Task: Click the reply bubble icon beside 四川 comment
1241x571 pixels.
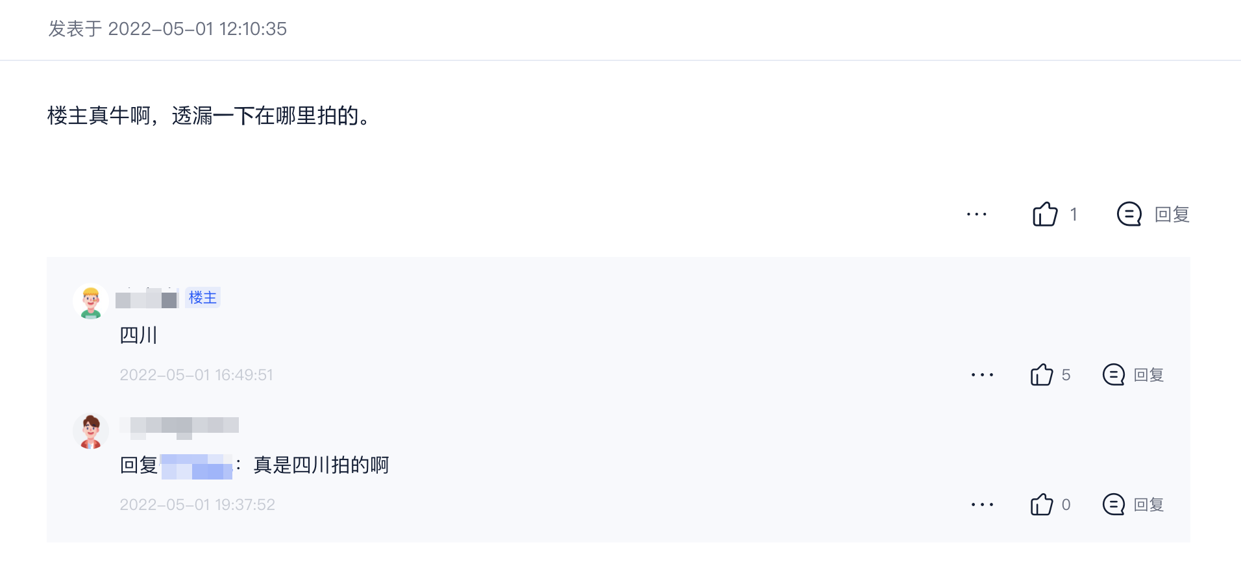Action: pyautogui.click(x=1113, y=375)
